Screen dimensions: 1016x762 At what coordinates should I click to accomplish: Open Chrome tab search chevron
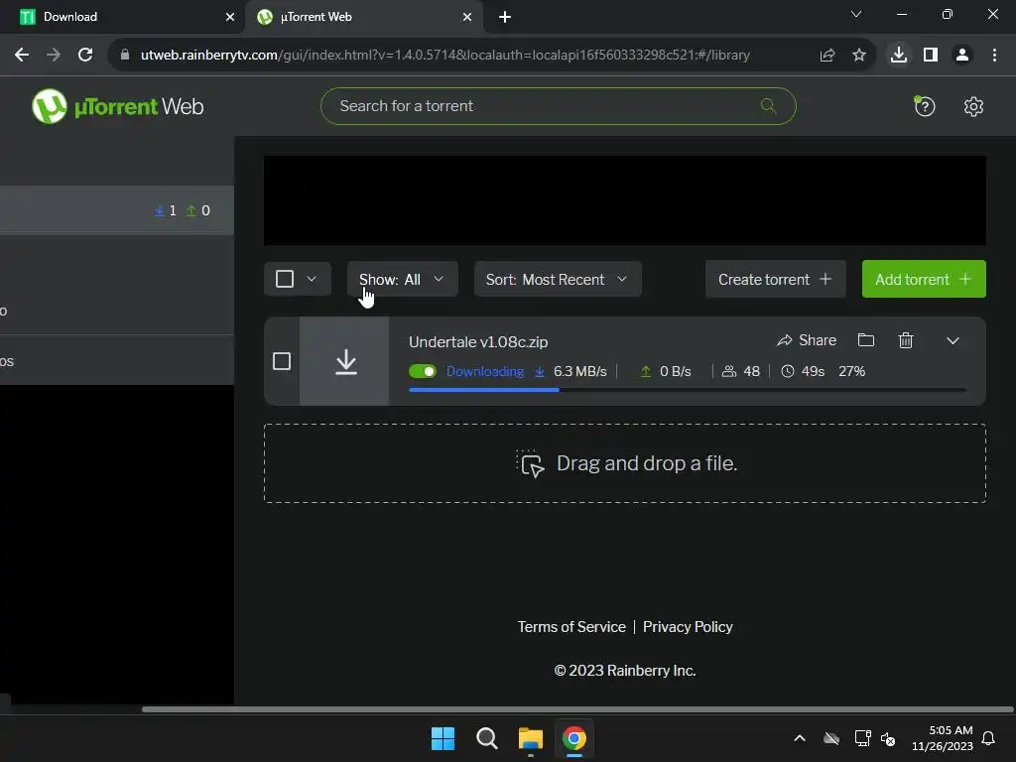[856, 14]
